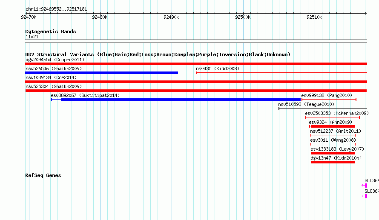This screenshot has width=379, height=220.
Task: Click the upper SLC36A gene magenta glyph
Action: pyautogui.click(x=365, y=186)
